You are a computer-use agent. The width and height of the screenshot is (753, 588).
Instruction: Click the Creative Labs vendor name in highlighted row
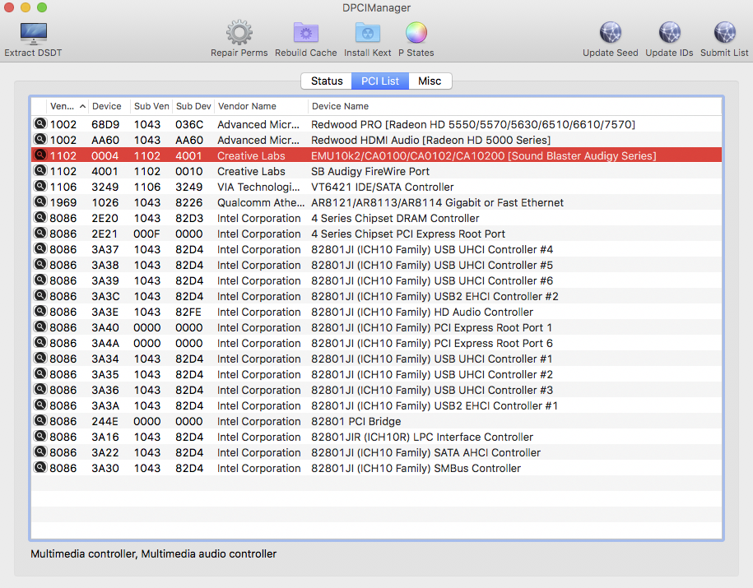coord(251,155)
